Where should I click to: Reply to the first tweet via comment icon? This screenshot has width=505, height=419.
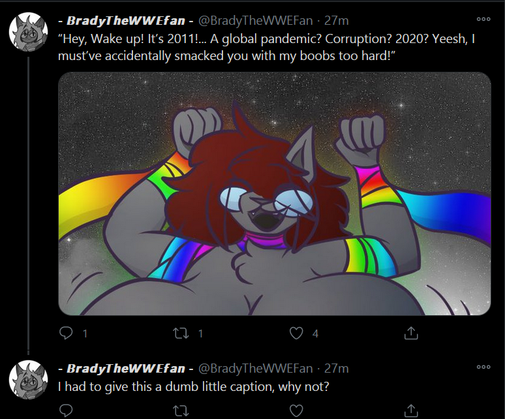tap(66, 333)
